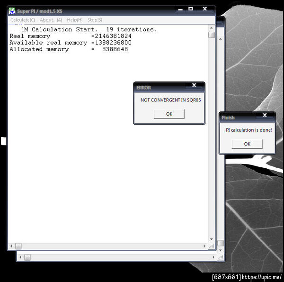Click the 'Super PI / mod1.5 XS' title text
Viewport: 284px width, 282px height.
click(40, 11)
